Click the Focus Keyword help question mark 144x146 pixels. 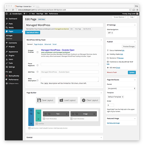[37, 65]
